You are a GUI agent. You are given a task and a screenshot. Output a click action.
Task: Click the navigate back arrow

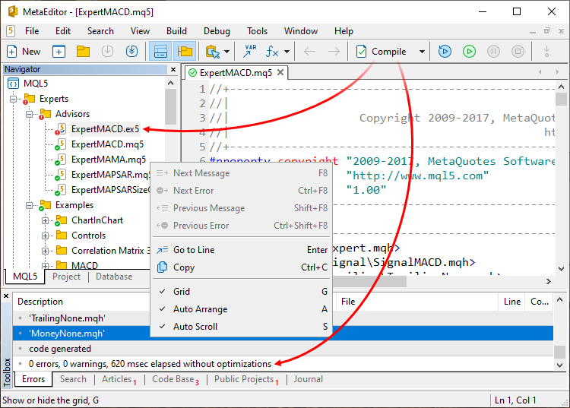(309, 52)
